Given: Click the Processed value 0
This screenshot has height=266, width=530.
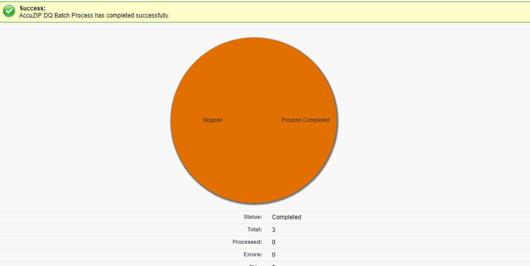Looking at the screenshot, I should coord(273,242).
